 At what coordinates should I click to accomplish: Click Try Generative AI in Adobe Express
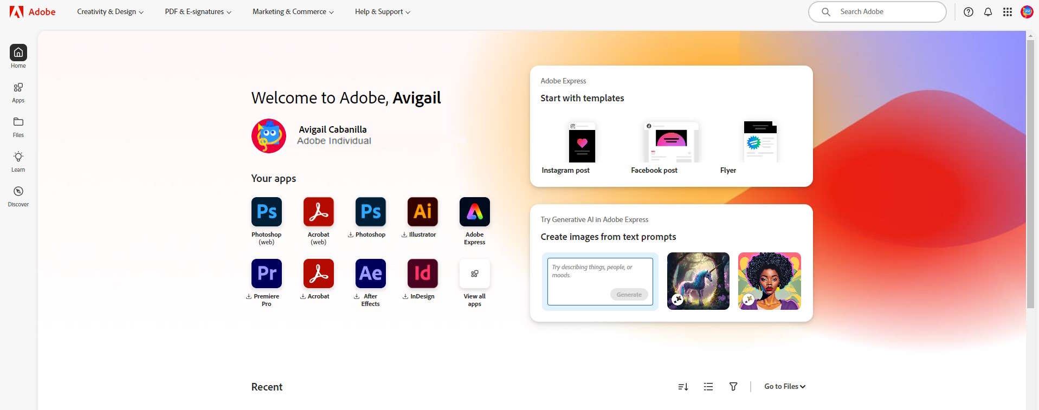click(x=595, y=219)
